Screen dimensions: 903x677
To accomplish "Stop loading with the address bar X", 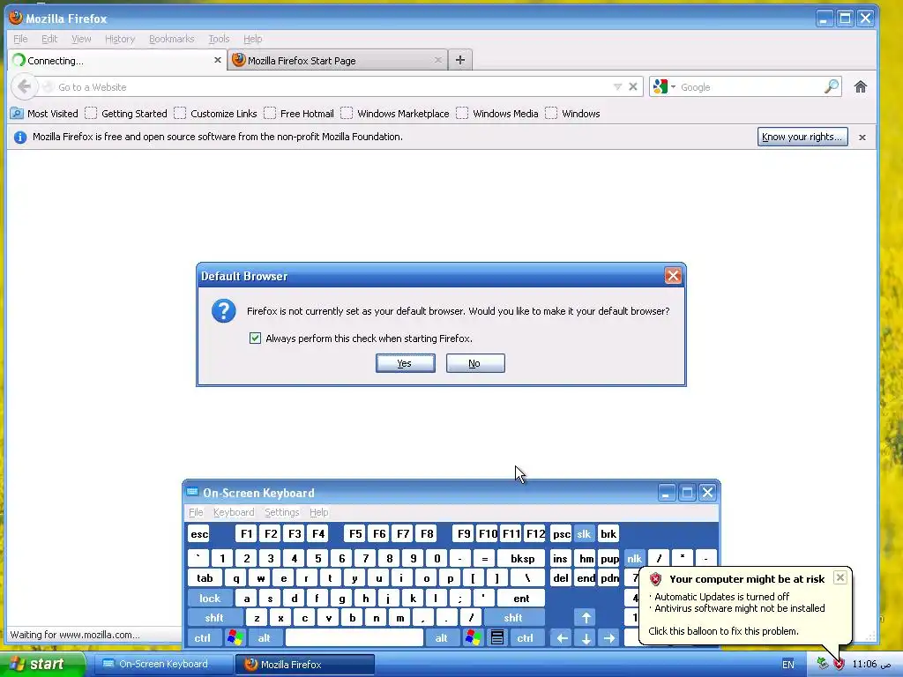I will 633,87.
